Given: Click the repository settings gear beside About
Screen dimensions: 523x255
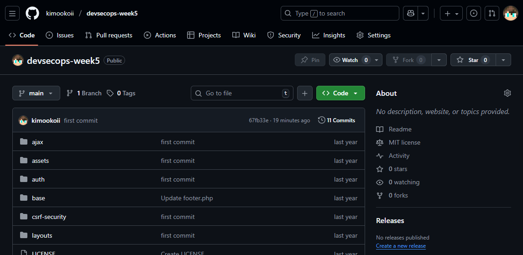Looking at the screenshot, I should tap(507, 93).
